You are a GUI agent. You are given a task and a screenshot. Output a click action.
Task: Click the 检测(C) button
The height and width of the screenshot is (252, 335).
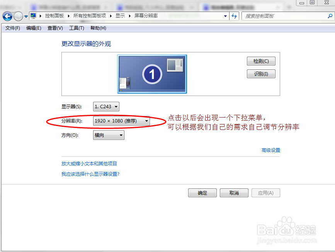point(261,61)
